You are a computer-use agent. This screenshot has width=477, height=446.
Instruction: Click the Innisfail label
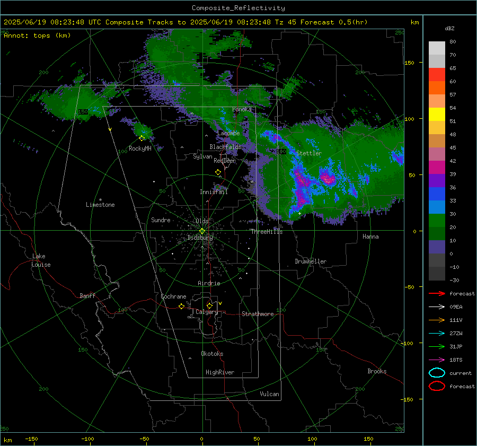click(214, 192)
